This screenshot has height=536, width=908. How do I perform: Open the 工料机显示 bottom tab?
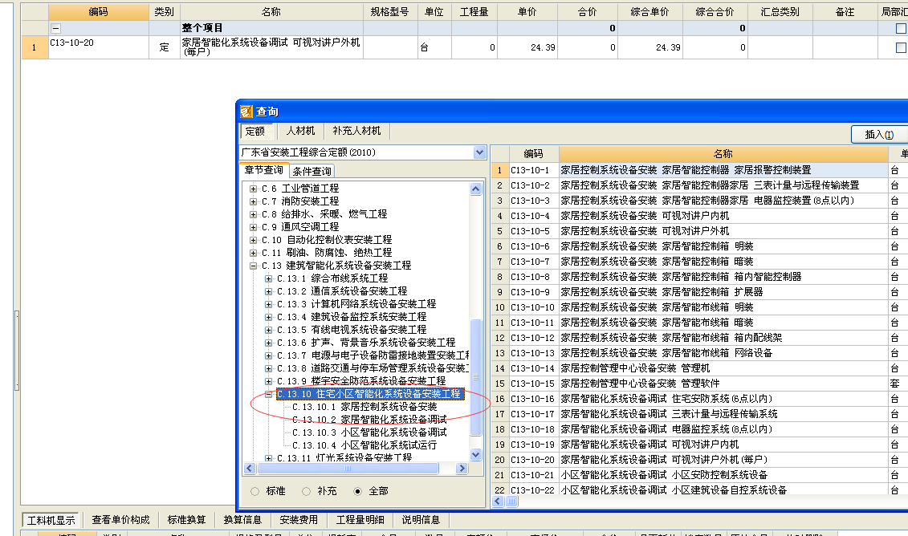point(51,520)
